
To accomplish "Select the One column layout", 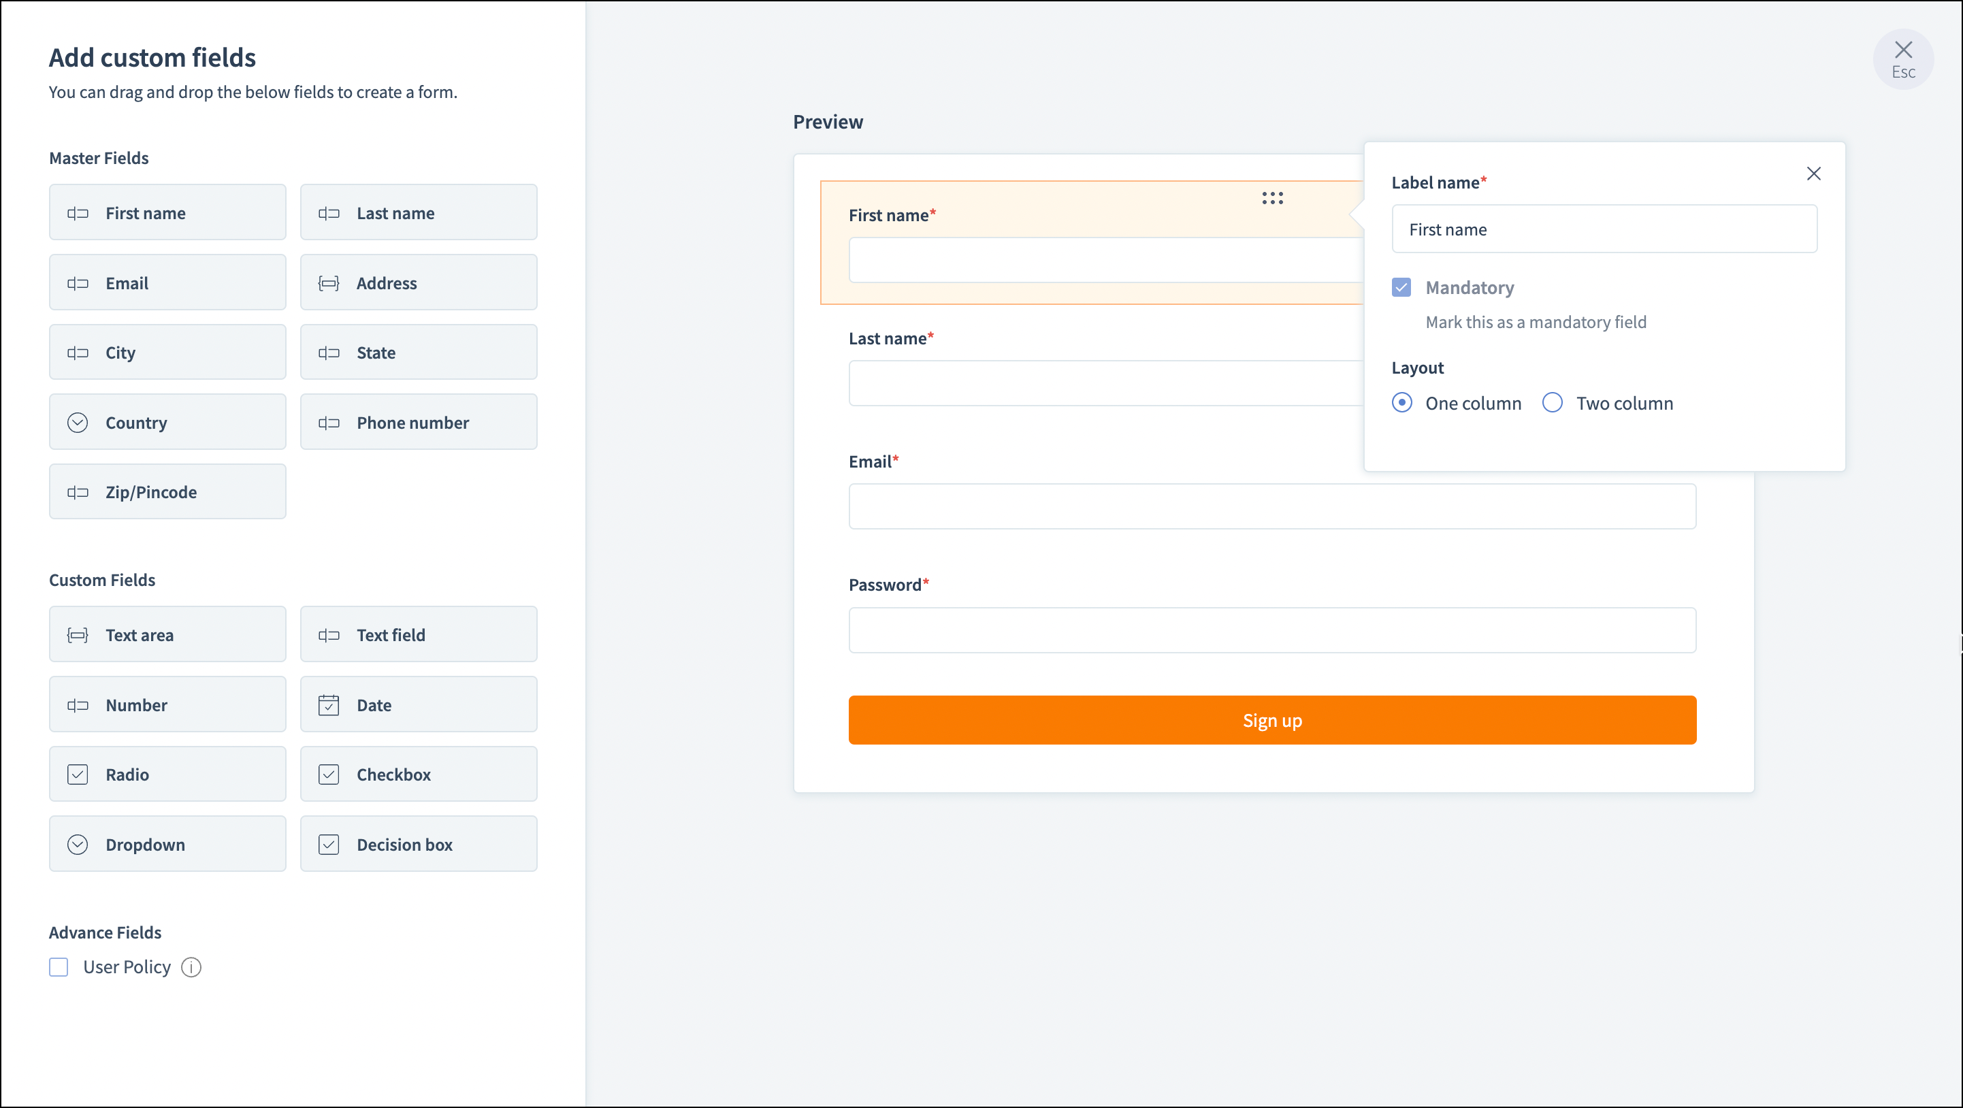I will point(1401,402).
